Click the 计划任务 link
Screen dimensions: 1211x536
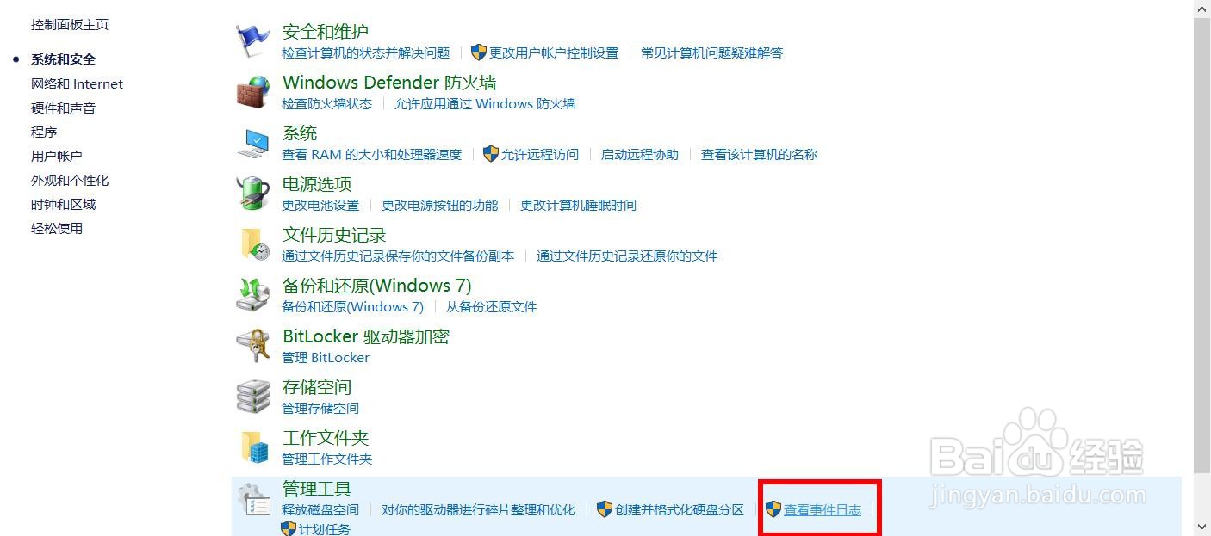pos(325,529)
